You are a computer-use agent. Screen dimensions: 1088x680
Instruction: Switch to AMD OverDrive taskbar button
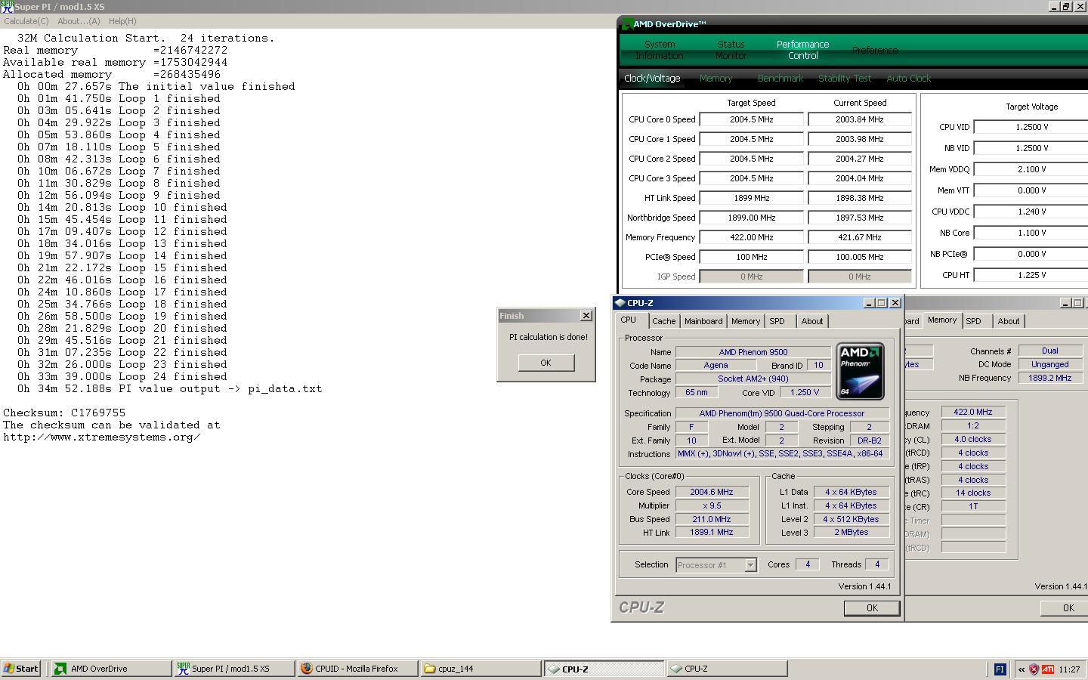[111, 669]
